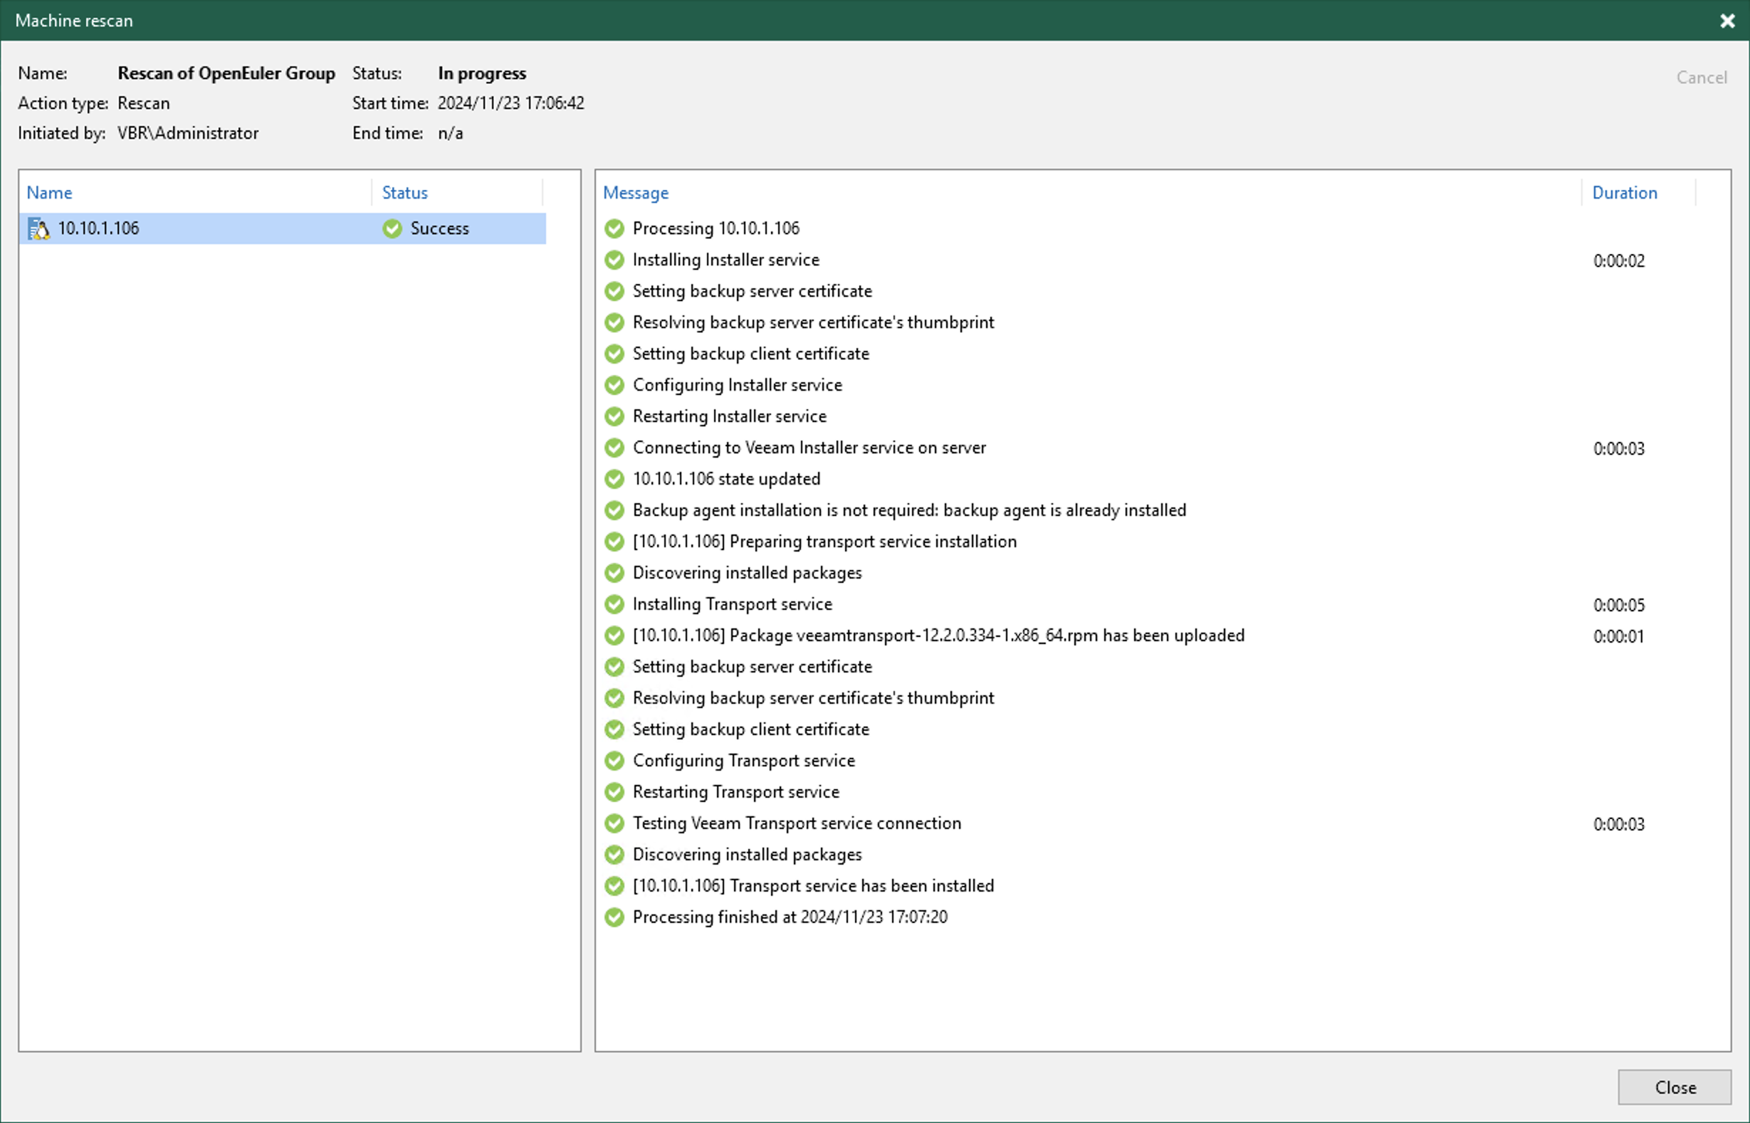The width and height of the screenshot is (1750, 1123).
Task: Click success icon beside Configuring Installer service
Action: 614,385
